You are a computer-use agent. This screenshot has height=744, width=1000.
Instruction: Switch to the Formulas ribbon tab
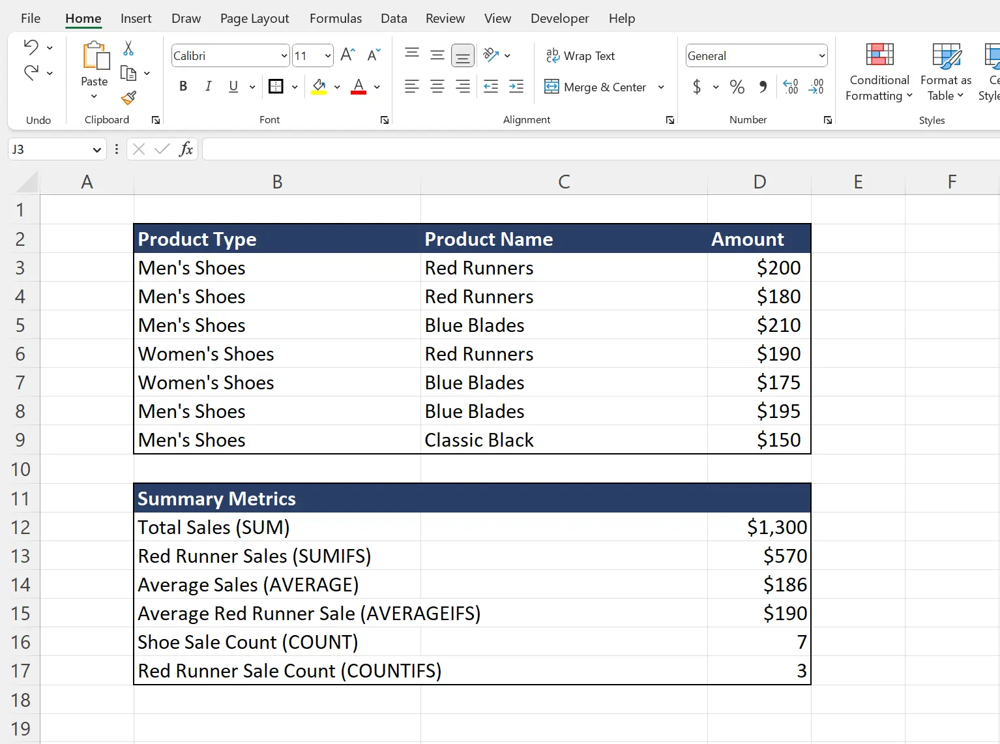335,18
